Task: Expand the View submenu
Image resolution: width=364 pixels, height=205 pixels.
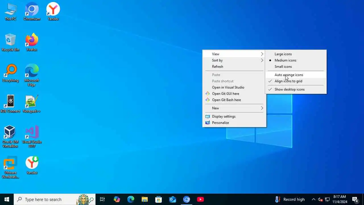Action: 234,54
